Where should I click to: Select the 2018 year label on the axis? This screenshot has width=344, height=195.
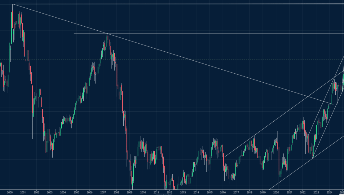249,192
